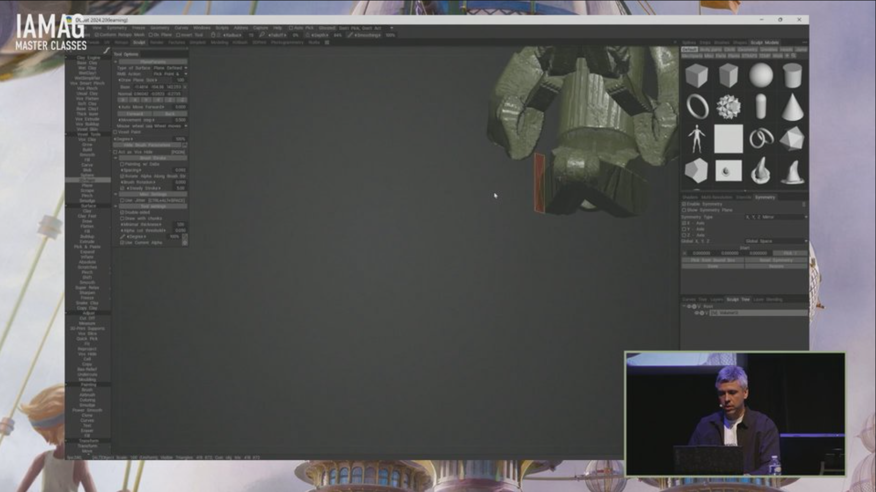This screenshot has height=492, width=876.
Task: Select the Pinch tool in left list
Action: [x=87, y=196]
